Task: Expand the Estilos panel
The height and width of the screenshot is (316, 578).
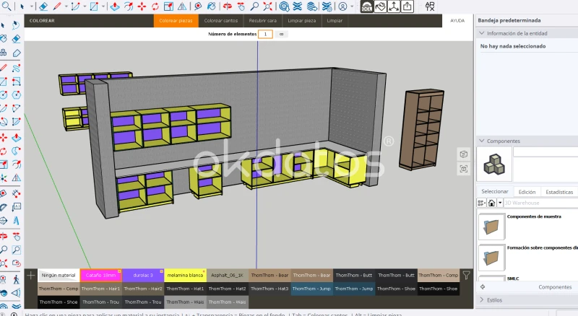Action: tap(482, 299)
